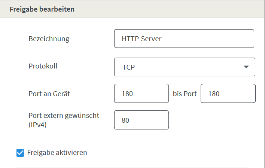Click the Bezeichnung label
This screenshot has height=168, width=265.
point(49,39)
